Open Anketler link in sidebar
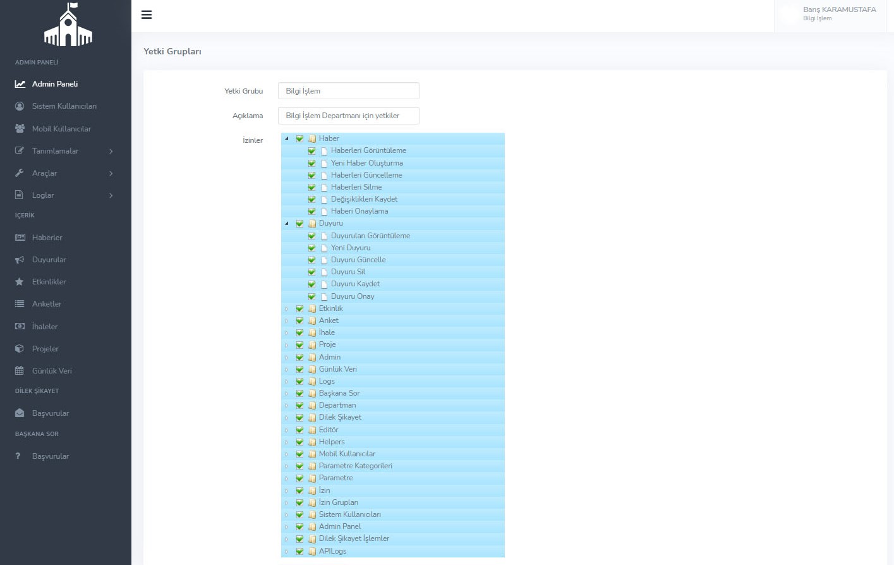Viewport: 894px width, 565px height. click(x=47, y=304)
